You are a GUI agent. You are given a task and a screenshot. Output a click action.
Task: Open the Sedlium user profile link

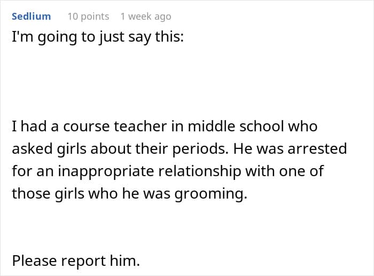pyautogui.click(x=31, y=17)
